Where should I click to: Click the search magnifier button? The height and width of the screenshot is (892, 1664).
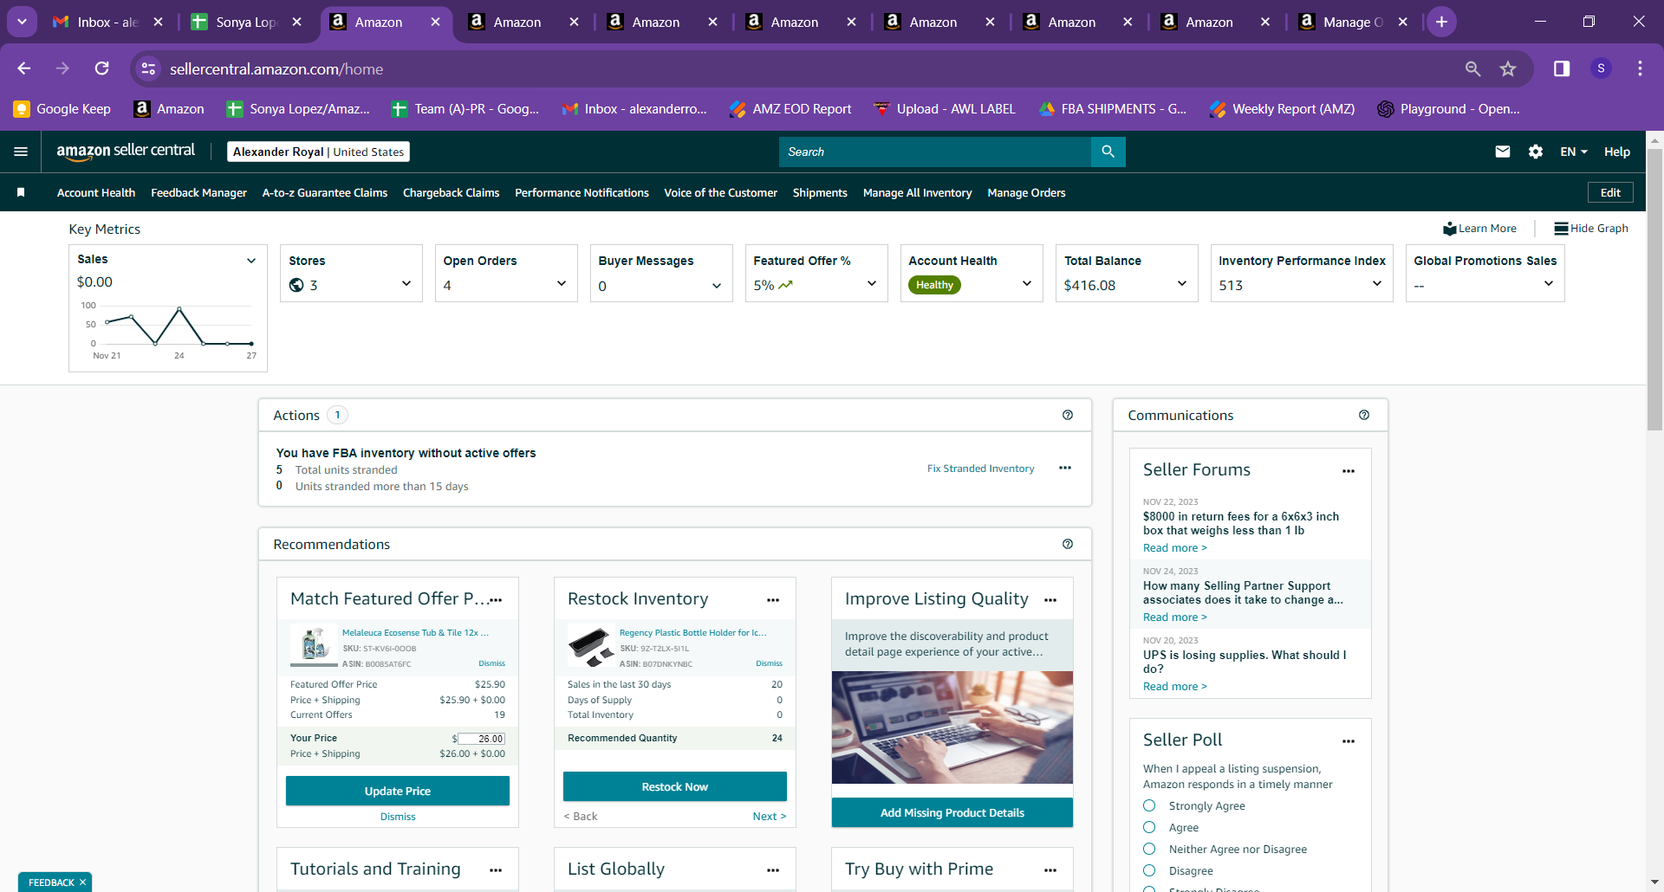pyautogui.click(x=1108, y=152)
